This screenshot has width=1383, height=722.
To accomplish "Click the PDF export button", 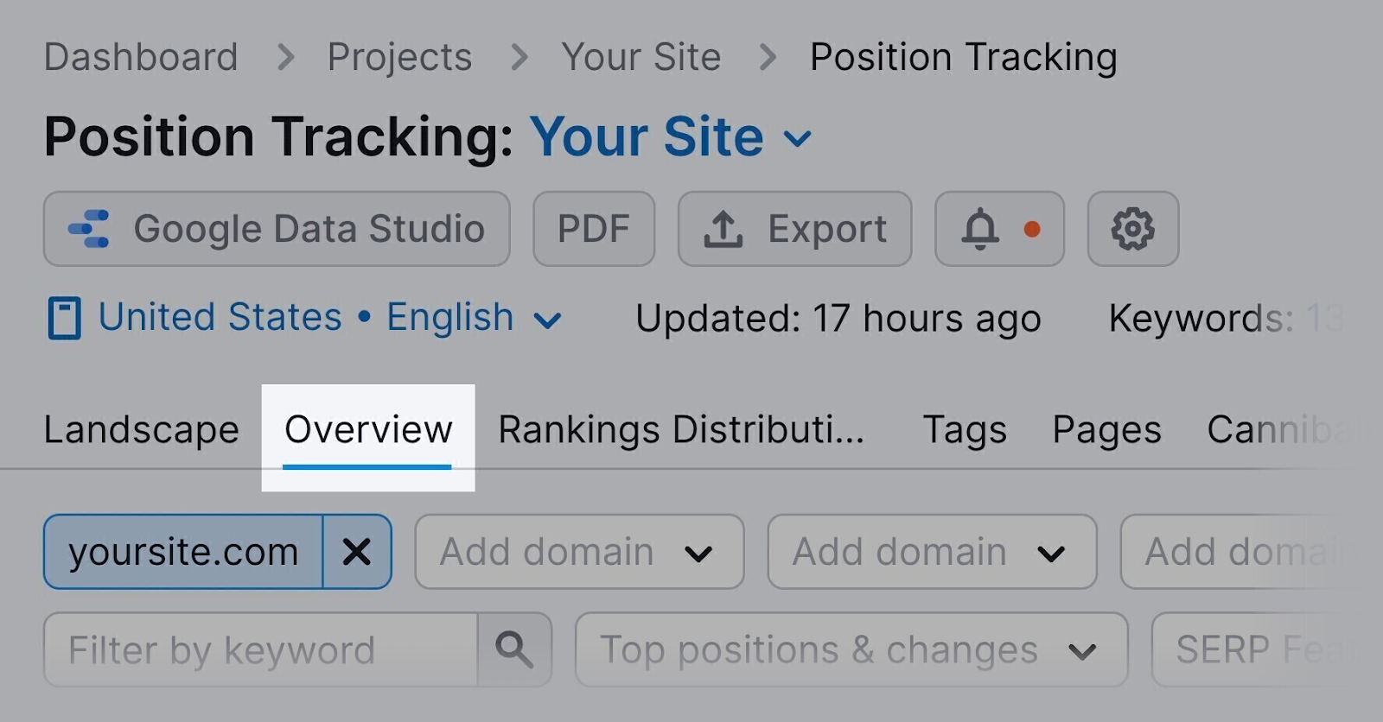I will pyautogui.click(x=594, y=229).
